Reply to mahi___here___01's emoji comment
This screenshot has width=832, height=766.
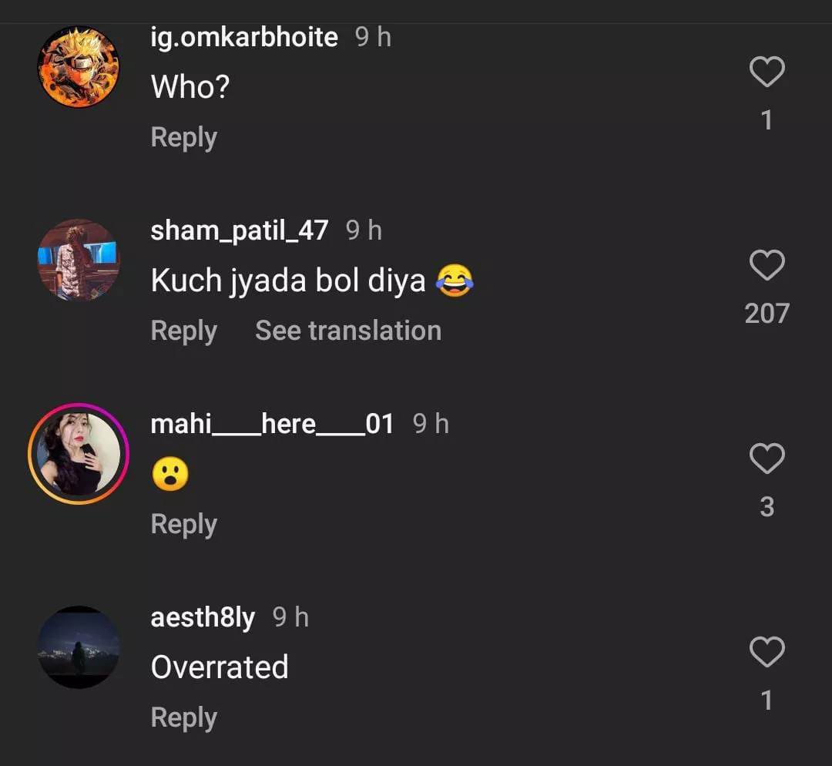(183, 525)
